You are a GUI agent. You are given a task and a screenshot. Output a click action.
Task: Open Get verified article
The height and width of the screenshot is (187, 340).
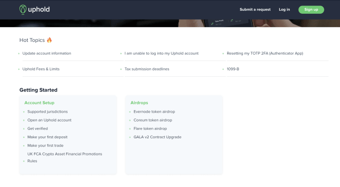pyautogui.click(x=37, y=128)
